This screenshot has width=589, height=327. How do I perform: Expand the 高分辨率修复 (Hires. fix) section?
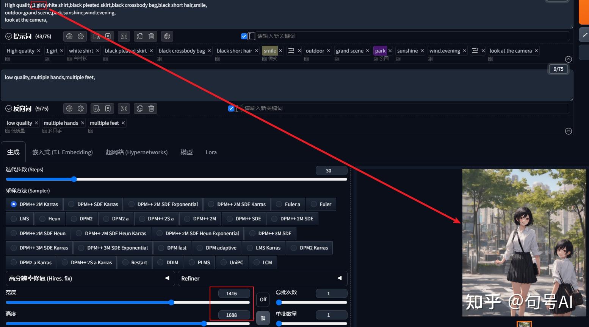(167, 278)
